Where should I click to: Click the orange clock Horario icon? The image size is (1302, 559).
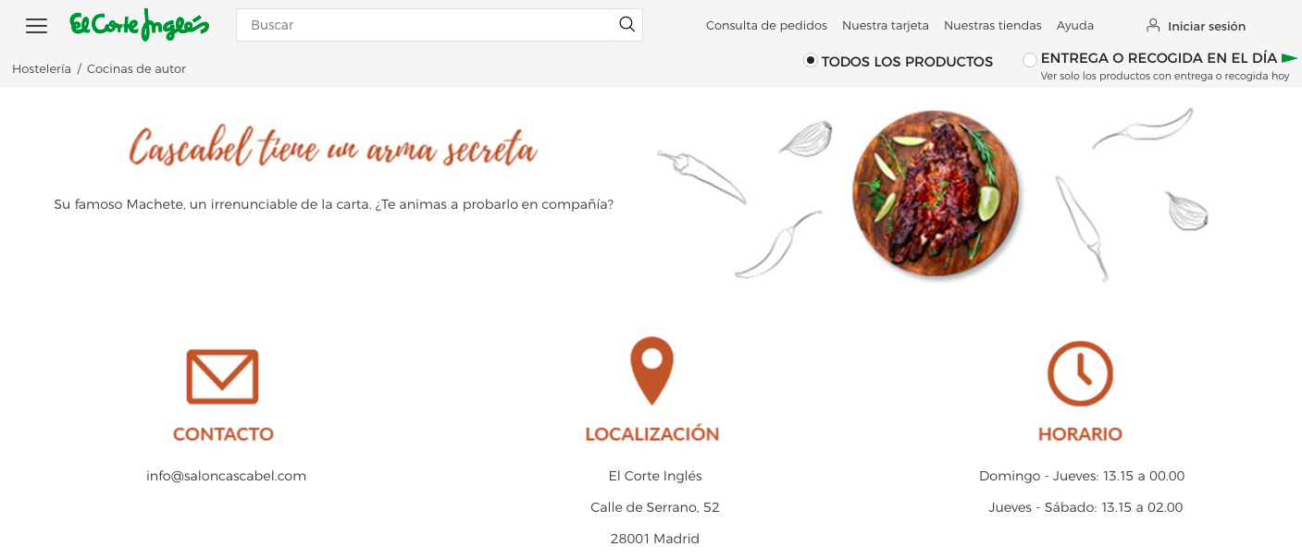(1080, 373)
